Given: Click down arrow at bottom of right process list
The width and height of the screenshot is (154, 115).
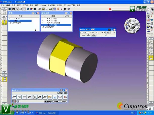Looking at the screenshot, I should coord(151,102).
